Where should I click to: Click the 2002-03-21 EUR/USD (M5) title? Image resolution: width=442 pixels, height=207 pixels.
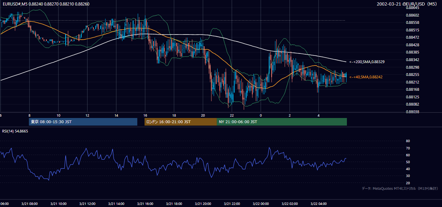407,4
